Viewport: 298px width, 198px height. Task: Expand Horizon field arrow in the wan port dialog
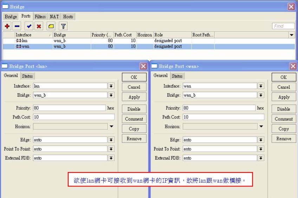click(261, 127)
